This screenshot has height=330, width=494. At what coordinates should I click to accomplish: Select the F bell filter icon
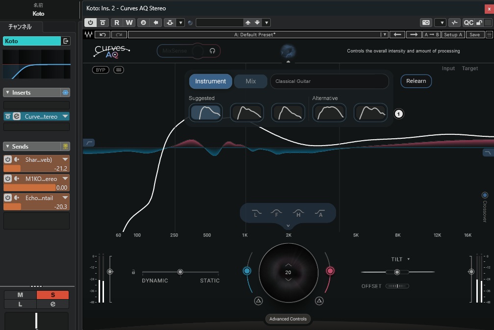276,213
